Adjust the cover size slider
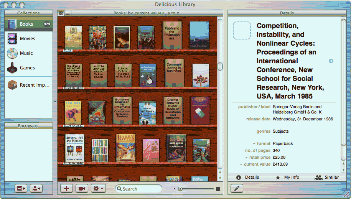Screen dimensions: 351x199 pyautogui.click(x=180, y=189)
